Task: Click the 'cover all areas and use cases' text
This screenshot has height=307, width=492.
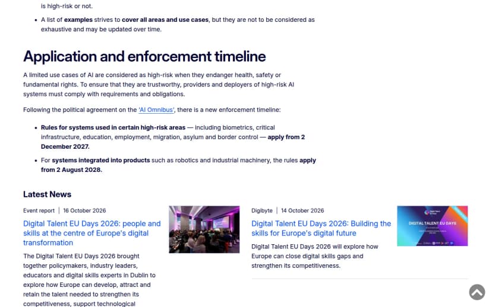Action: click(x=165, y=20)
